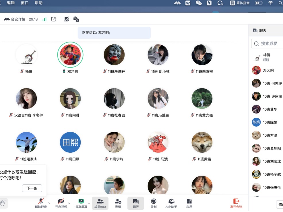Screen dimensions: 283x212
Task: Click 邓艺明 entry in member list
Action: point(267,70)
